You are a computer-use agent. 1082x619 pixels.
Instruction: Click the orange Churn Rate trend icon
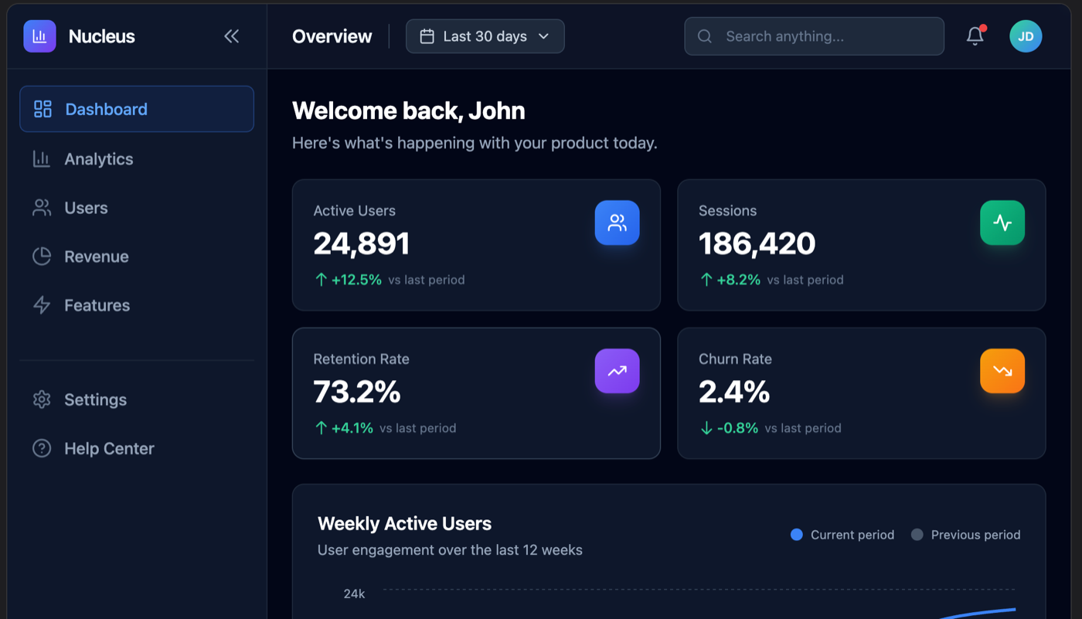1002,371
